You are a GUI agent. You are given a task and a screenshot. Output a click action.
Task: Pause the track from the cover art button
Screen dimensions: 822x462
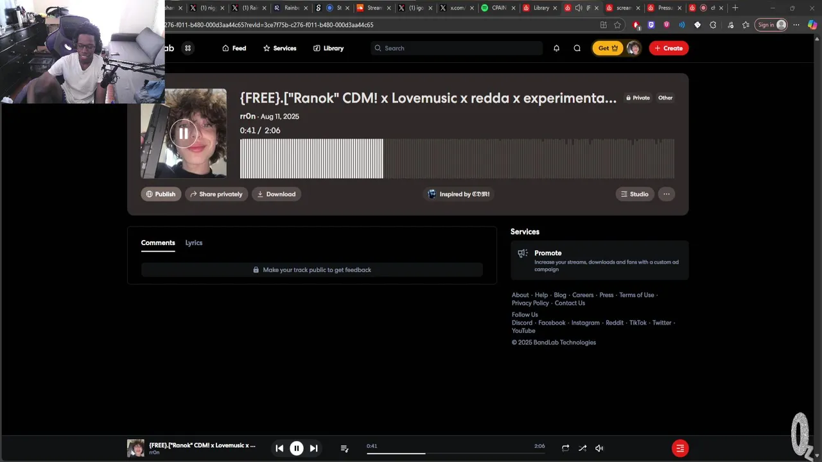(184, 133)
